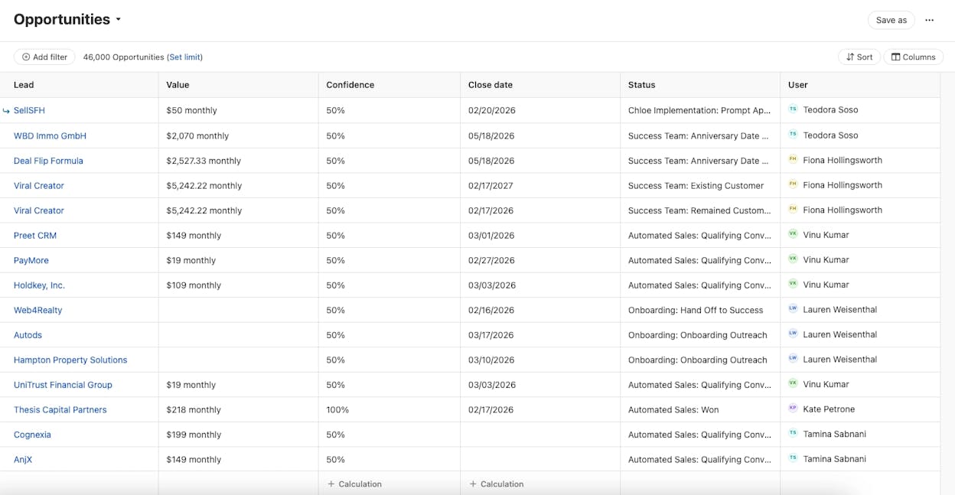Click the 03/10/2026 close date cell

click(x=539, y=360)
